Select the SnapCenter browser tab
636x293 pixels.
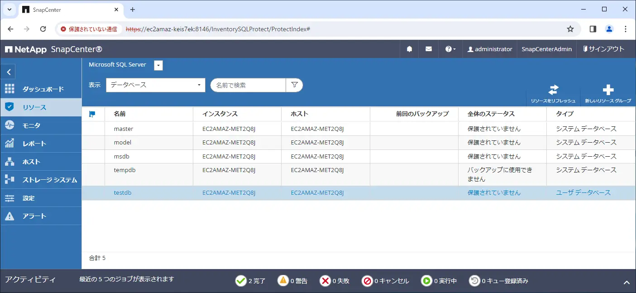tap(71, 10)
